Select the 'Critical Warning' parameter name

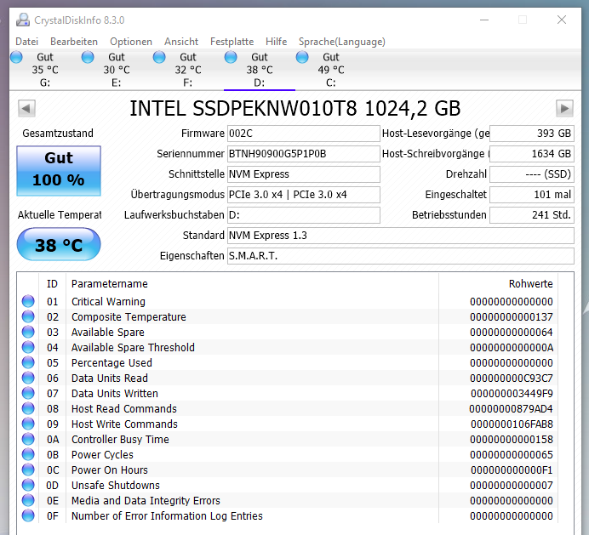click(x=108, y=301)
